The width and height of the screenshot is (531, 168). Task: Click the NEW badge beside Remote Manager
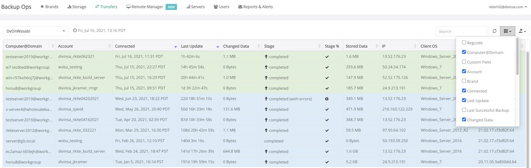171,7
